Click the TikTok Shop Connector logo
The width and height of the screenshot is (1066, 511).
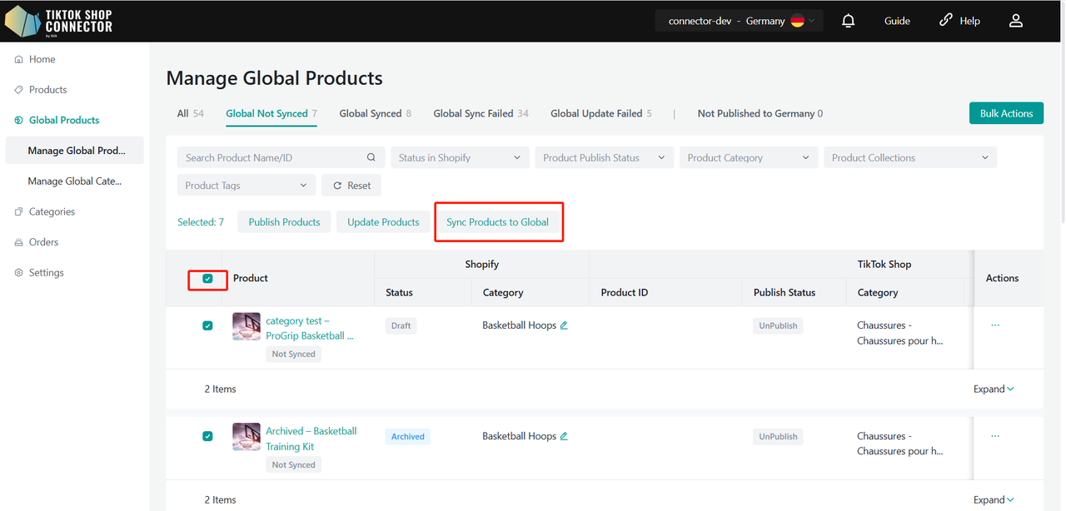click(58, 21)
